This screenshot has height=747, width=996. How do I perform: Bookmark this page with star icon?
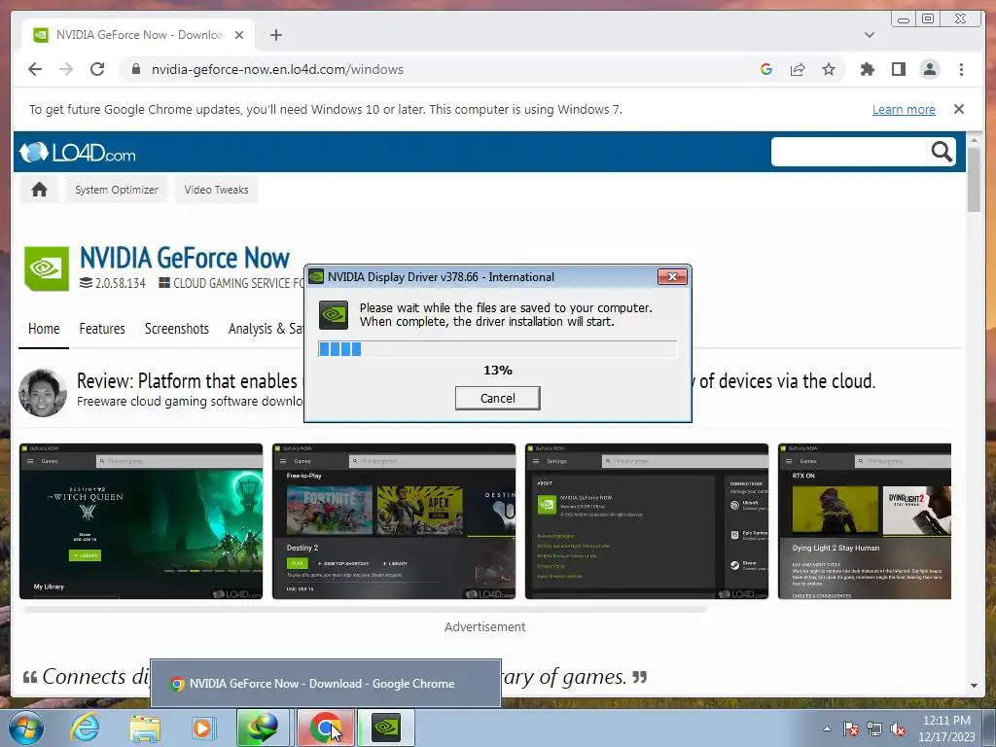829,69
